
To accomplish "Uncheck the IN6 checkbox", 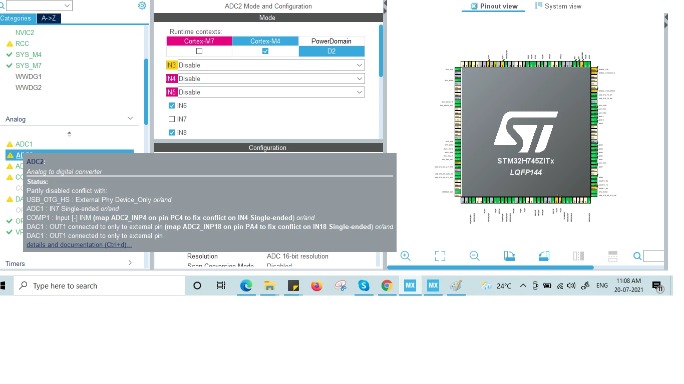I will click(172, 105).
